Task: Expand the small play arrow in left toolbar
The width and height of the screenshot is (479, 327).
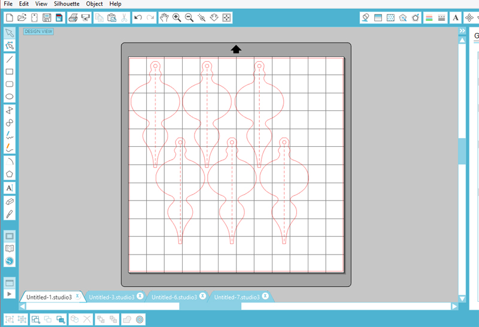Action: [x=10, y=294]
